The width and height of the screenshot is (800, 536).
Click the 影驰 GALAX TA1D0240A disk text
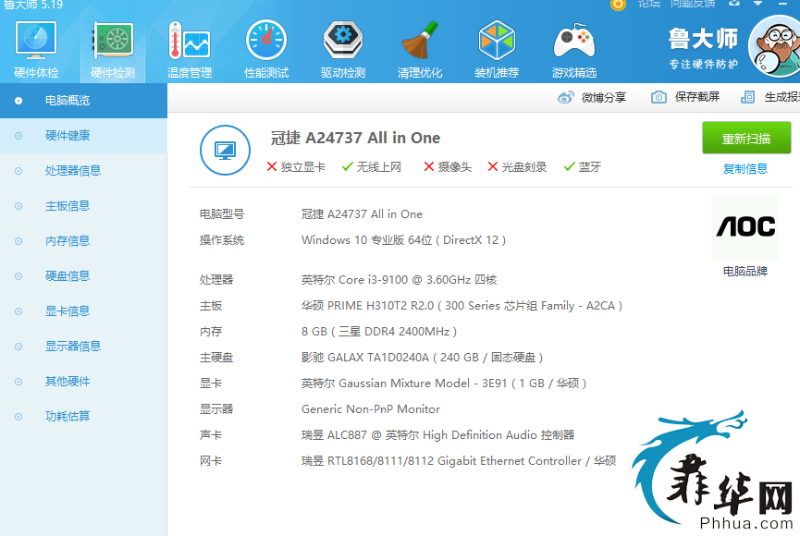pyautogui.click(x=422, y=358)
